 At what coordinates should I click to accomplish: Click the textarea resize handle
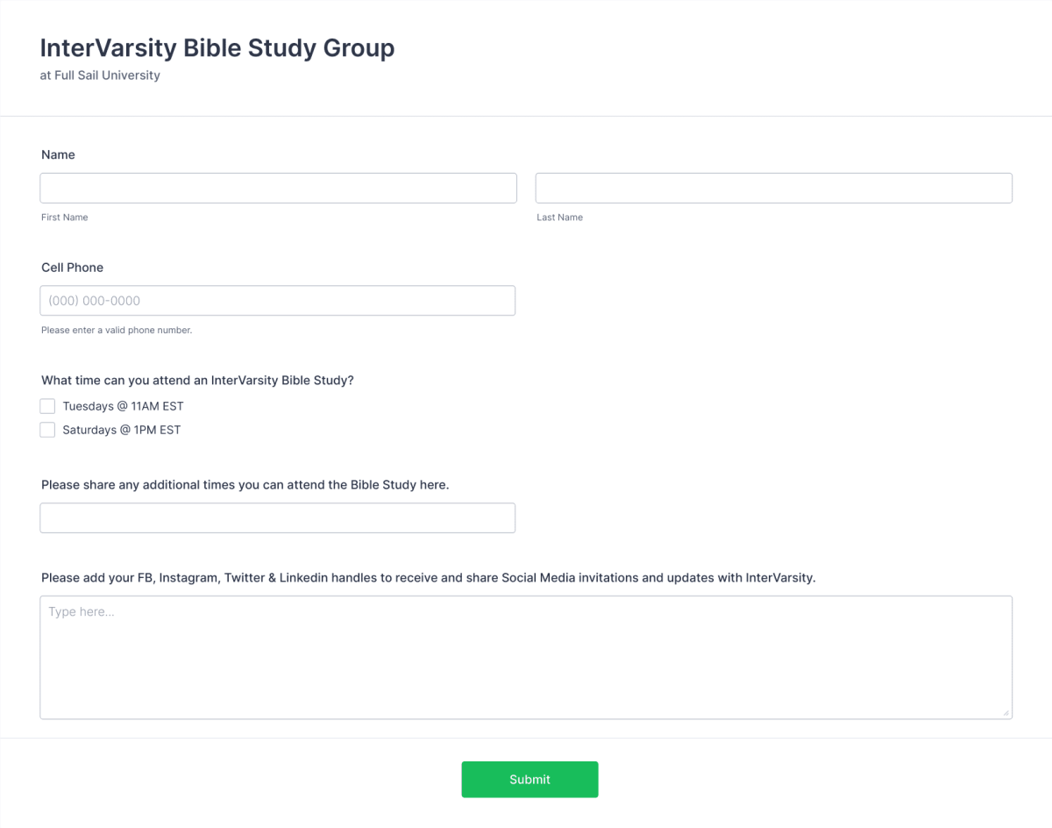[x=1006, y=712]
